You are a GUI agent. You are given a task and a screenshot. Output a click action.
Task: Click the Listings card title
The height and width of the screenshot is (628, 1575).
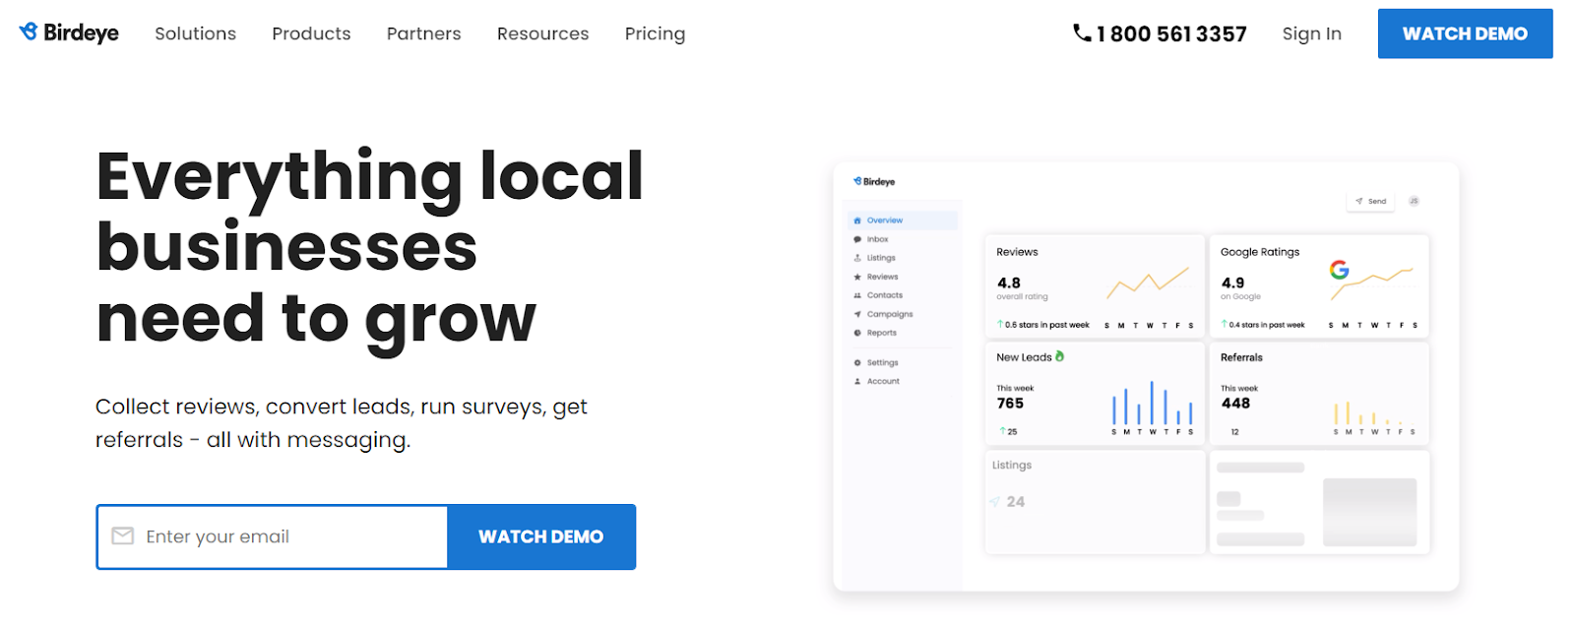coord(1012,465)
